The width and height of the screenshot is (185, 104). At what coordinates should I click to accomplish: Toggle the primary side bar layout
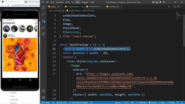[153, 2]
